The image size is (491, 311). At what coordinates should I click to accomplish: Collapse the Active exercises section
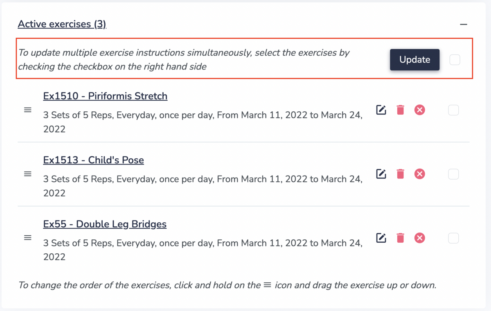pyautogui.click(x=463, y=25)
